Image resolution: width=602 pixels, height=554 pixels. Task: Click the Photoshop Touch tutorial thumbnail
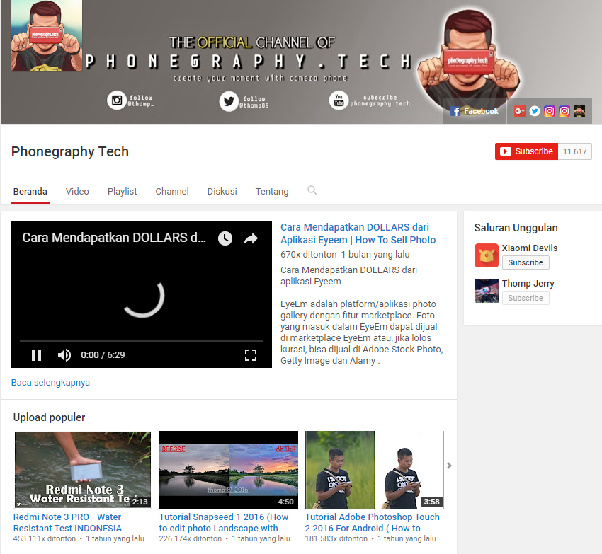tap(375, 470)
